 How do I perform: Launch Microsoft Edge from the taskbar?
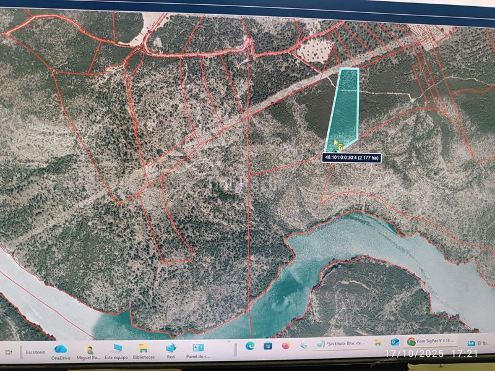[250, 345]
